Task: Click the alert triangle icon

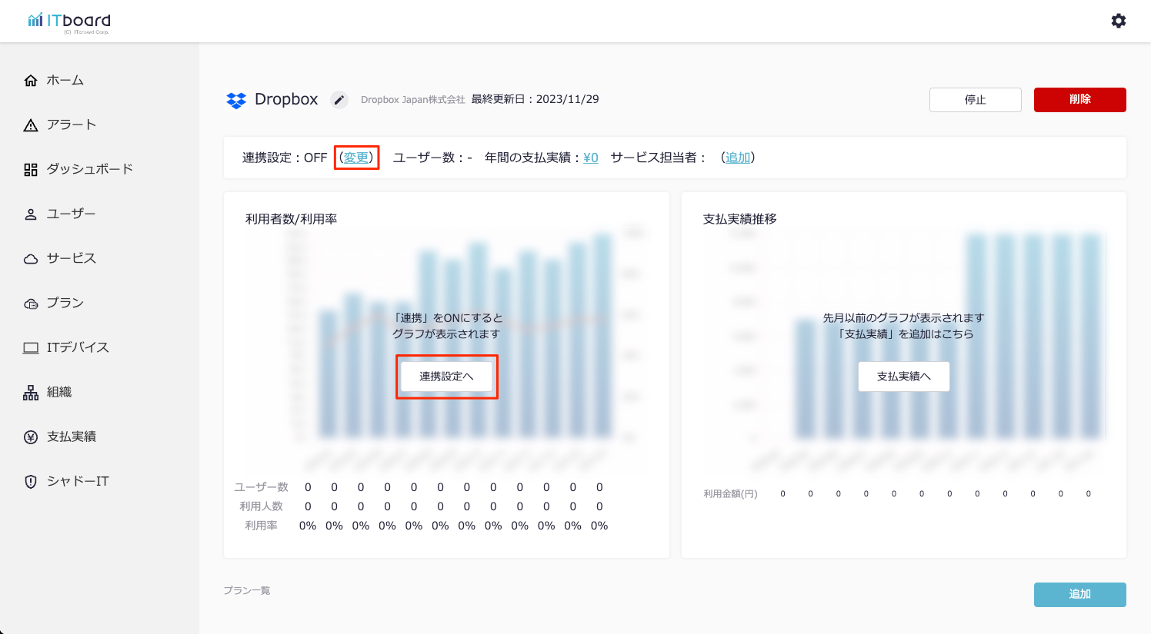Action: pos(31,125)
